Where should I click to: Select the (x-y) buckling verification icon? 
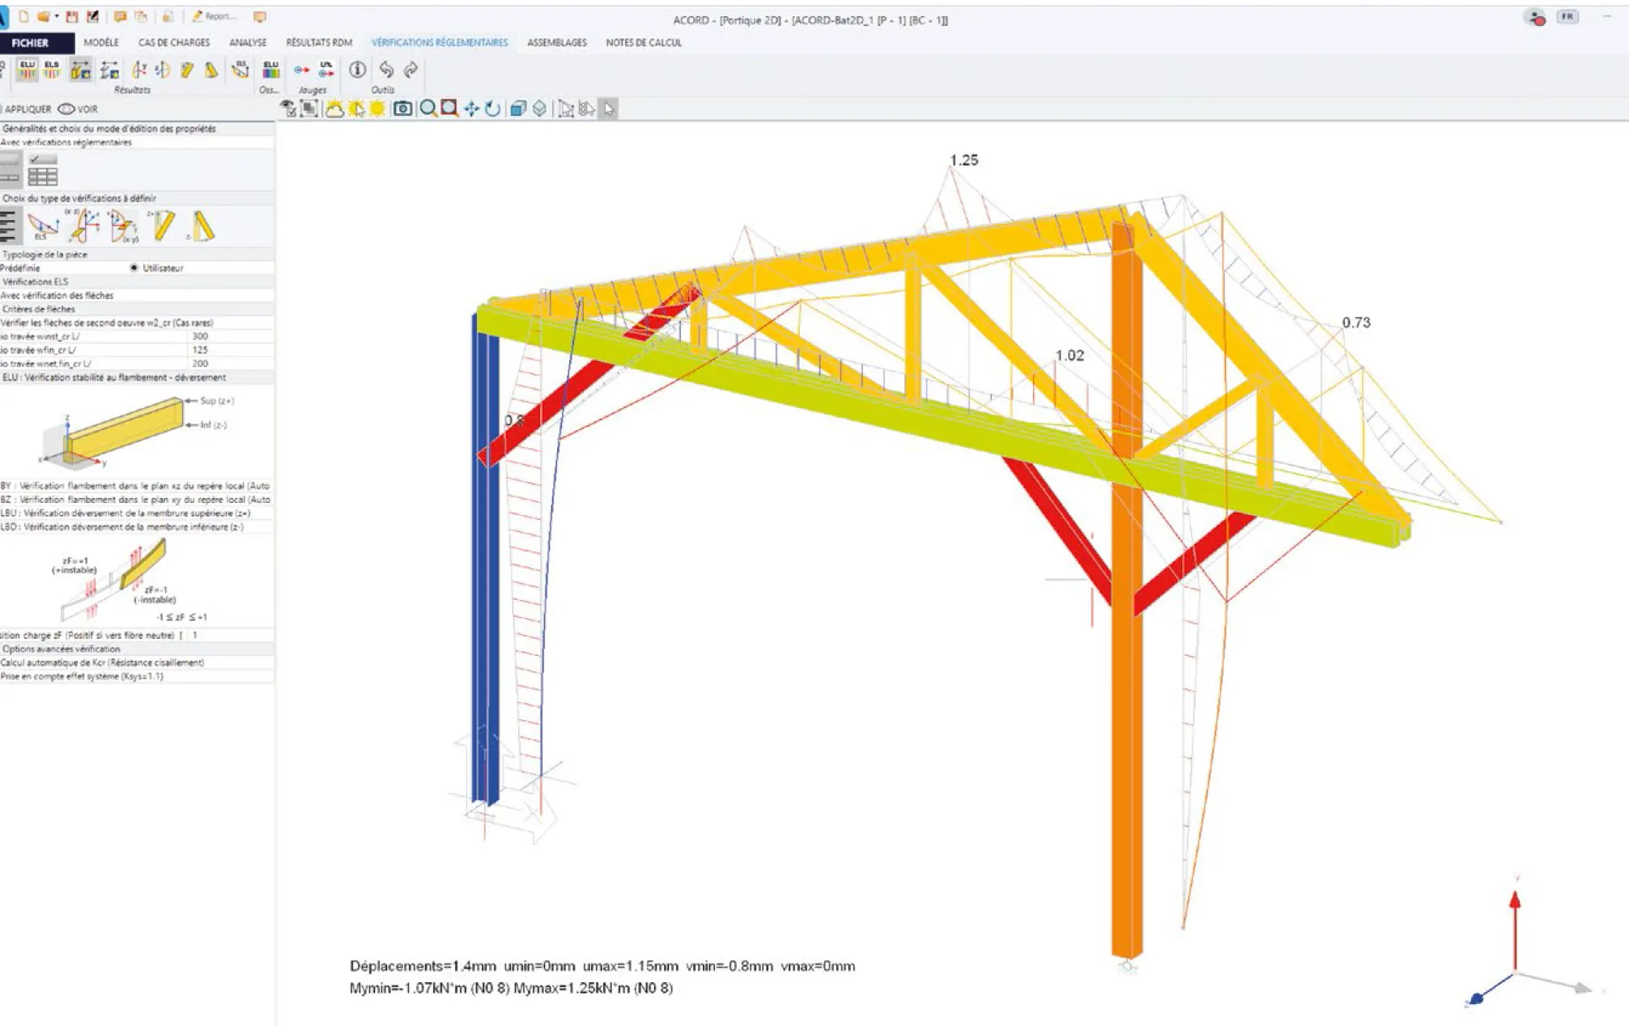coord(123,226)
